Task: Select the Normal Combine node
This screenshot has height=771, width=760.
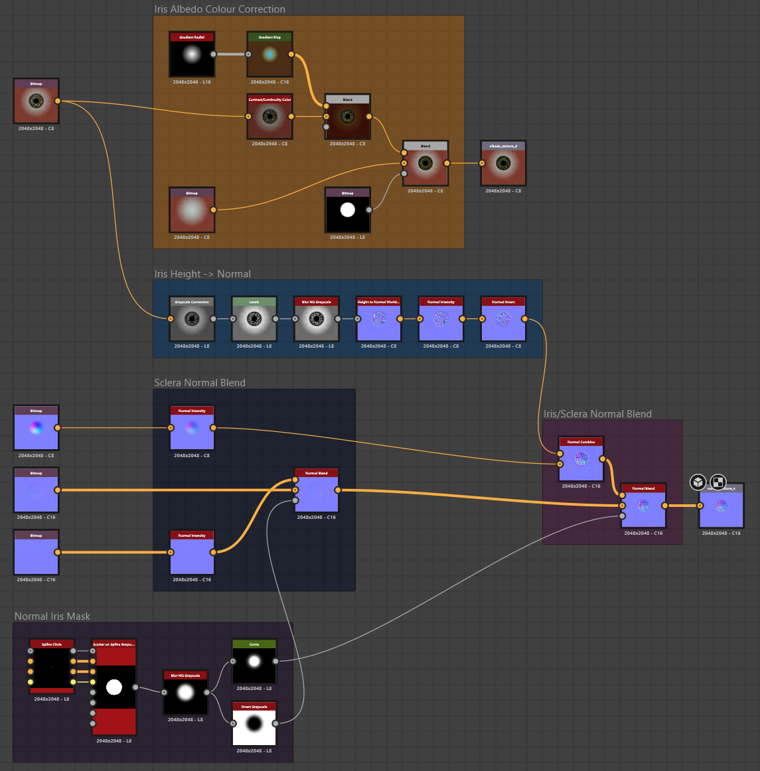Action: (581, 459)
